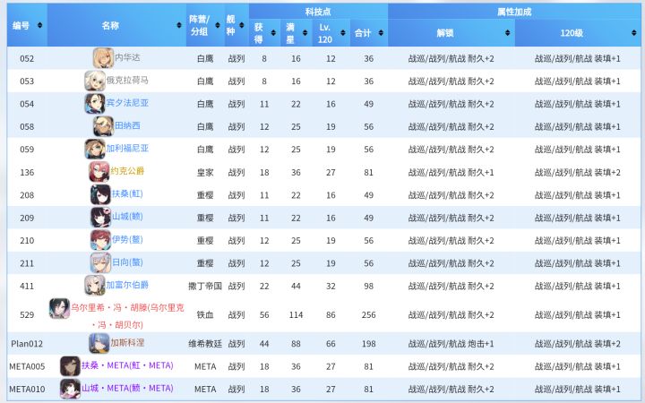Open 加富尔伯爵 character portrait icon

pos(95,285)
